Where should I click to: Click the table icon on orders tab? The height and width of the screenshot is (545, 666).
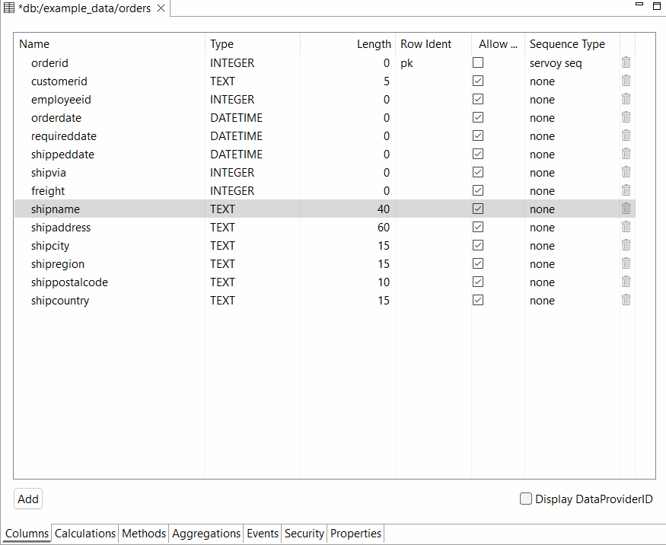pos(9,8)
